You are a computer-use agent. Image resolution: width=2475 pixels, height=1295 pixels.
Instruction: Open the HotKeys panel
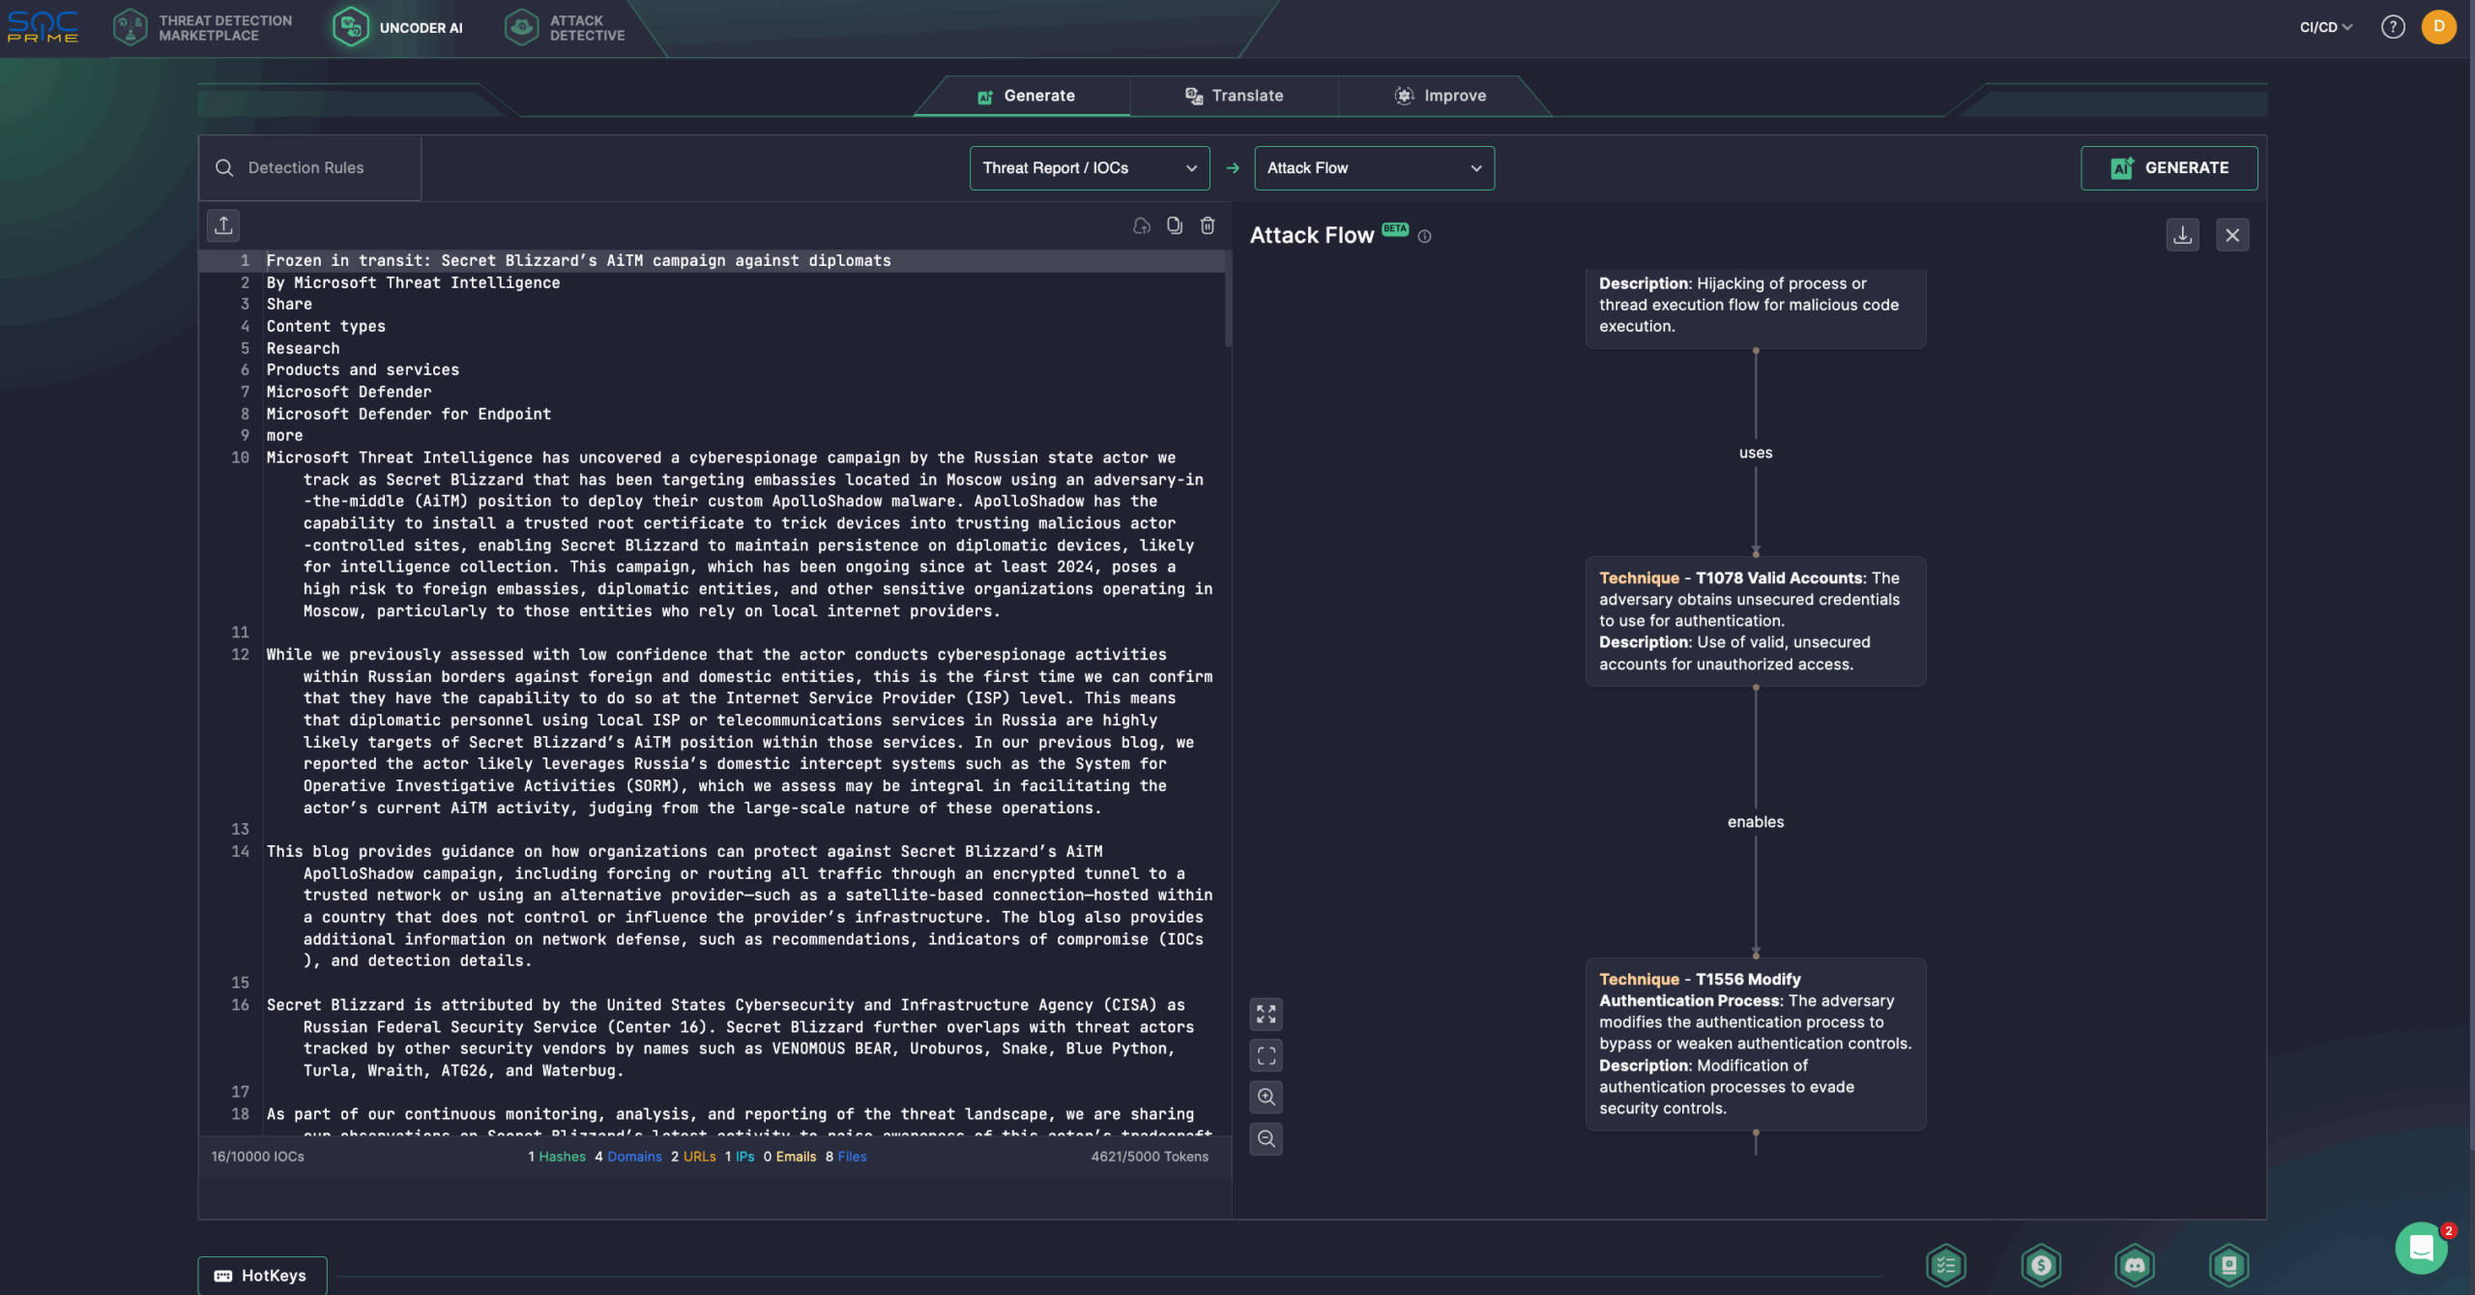[262, 1276]
